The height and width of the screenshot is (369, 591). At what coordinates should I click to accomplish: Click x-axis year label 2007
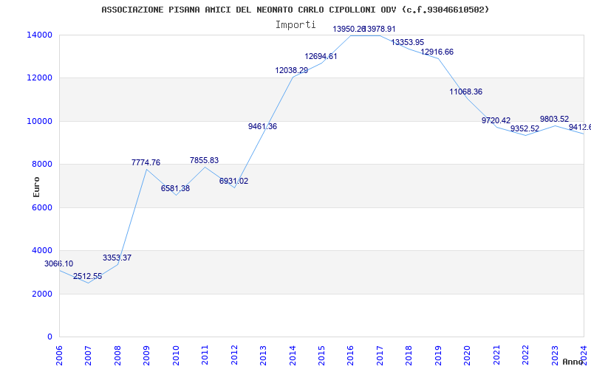88,355
